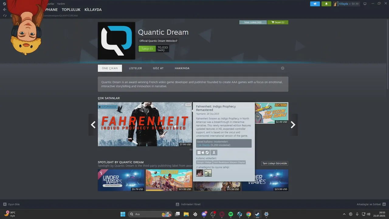Show hidden system tray icons chevron
The height and width of the screenshot is (219, 389).
click(344, 214)
